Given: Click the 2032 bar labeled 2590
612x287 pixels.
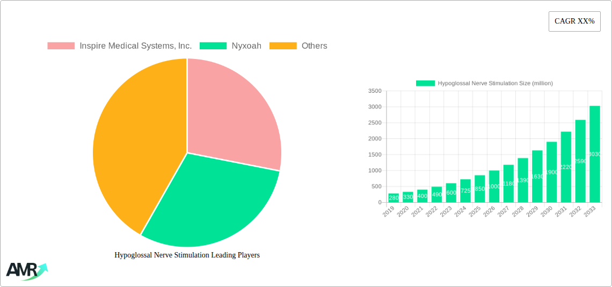Looking at the screenshot, I should (580, 161).
